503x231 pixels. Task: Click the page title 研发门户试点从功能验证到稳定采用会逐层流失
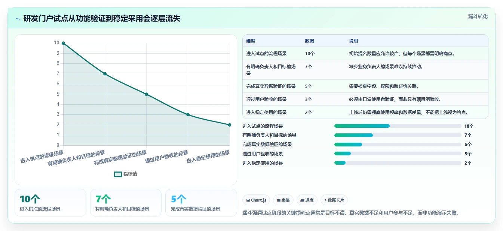coord(102,19)
